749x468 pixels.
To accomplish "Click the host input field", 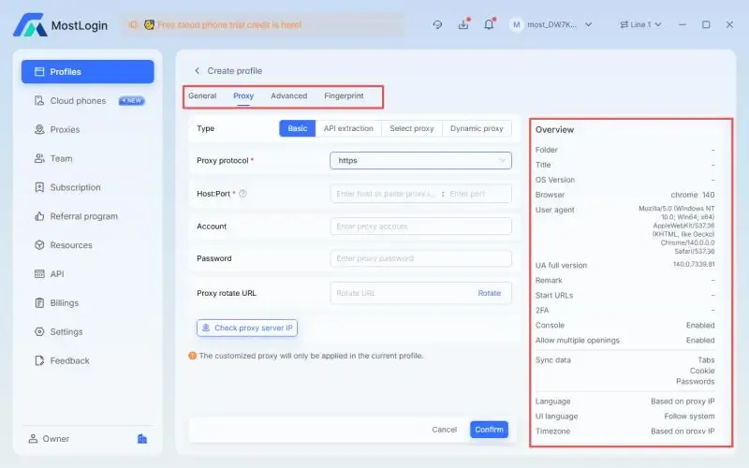I will coord(385,194).
